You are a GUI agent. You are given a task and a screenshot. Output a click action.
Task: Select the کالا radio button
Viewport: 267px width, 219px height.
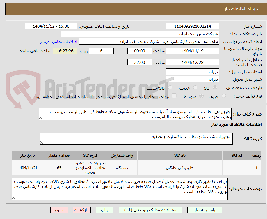(215, 87)
